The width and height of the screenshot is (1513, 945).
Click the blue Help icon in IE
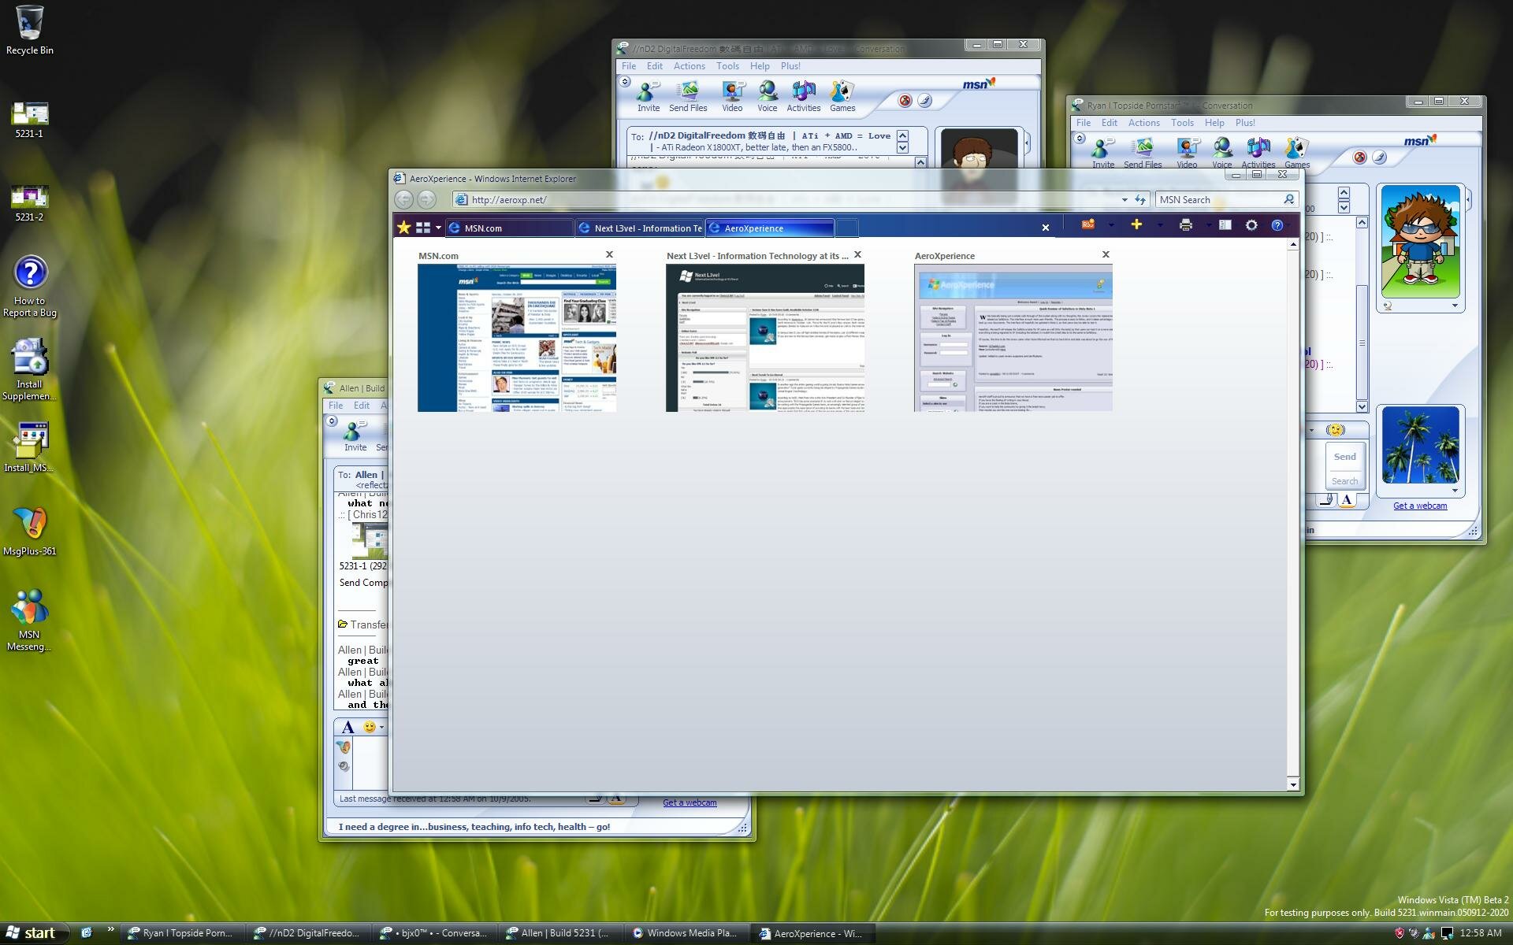coord(1277,225)
